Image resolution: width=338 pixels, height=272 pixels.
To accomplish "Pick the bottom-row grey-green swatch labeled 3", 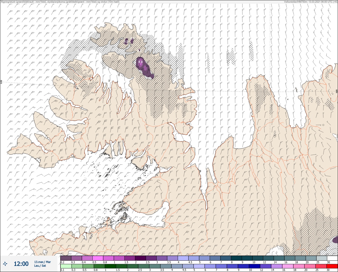I will [155, 266].
